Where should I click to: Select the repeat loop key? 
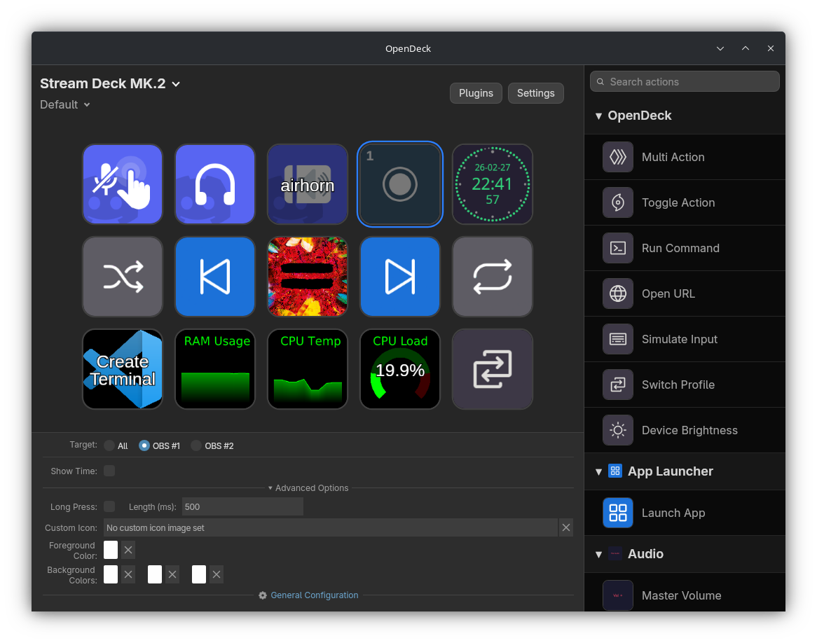click(493, 277)
